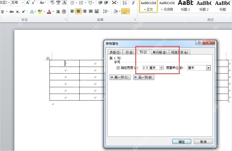Viewport: 232px width, 151px height.
Task: Open the highlight color dropdown arrow
Action: [x=44, y=12]
